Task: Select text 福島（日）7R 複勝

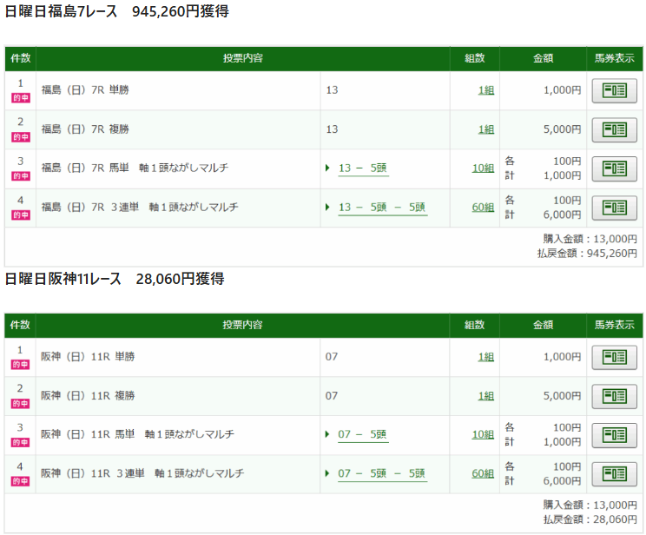Action: tap(85, 129)
